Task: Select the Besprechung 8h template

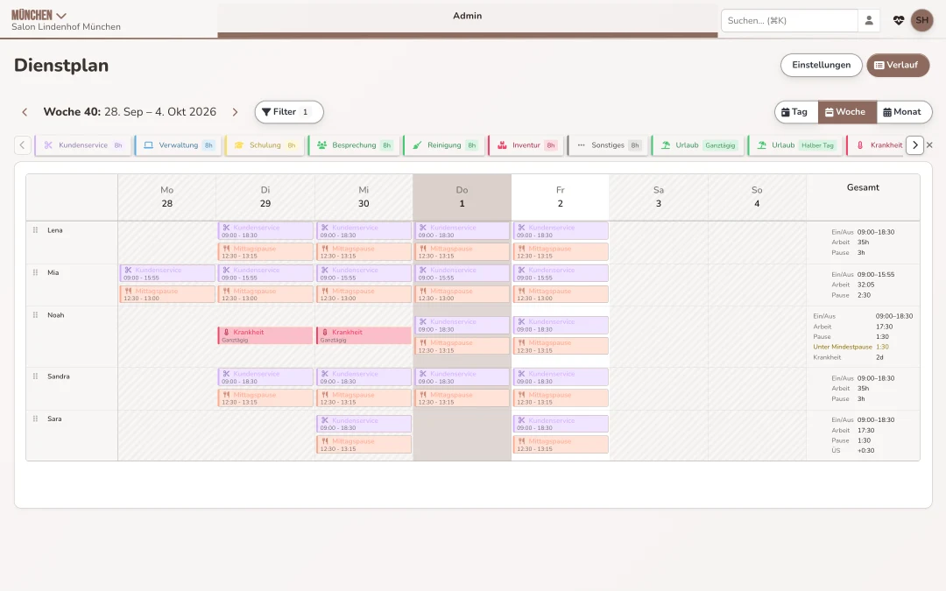Action: point(354,145)
